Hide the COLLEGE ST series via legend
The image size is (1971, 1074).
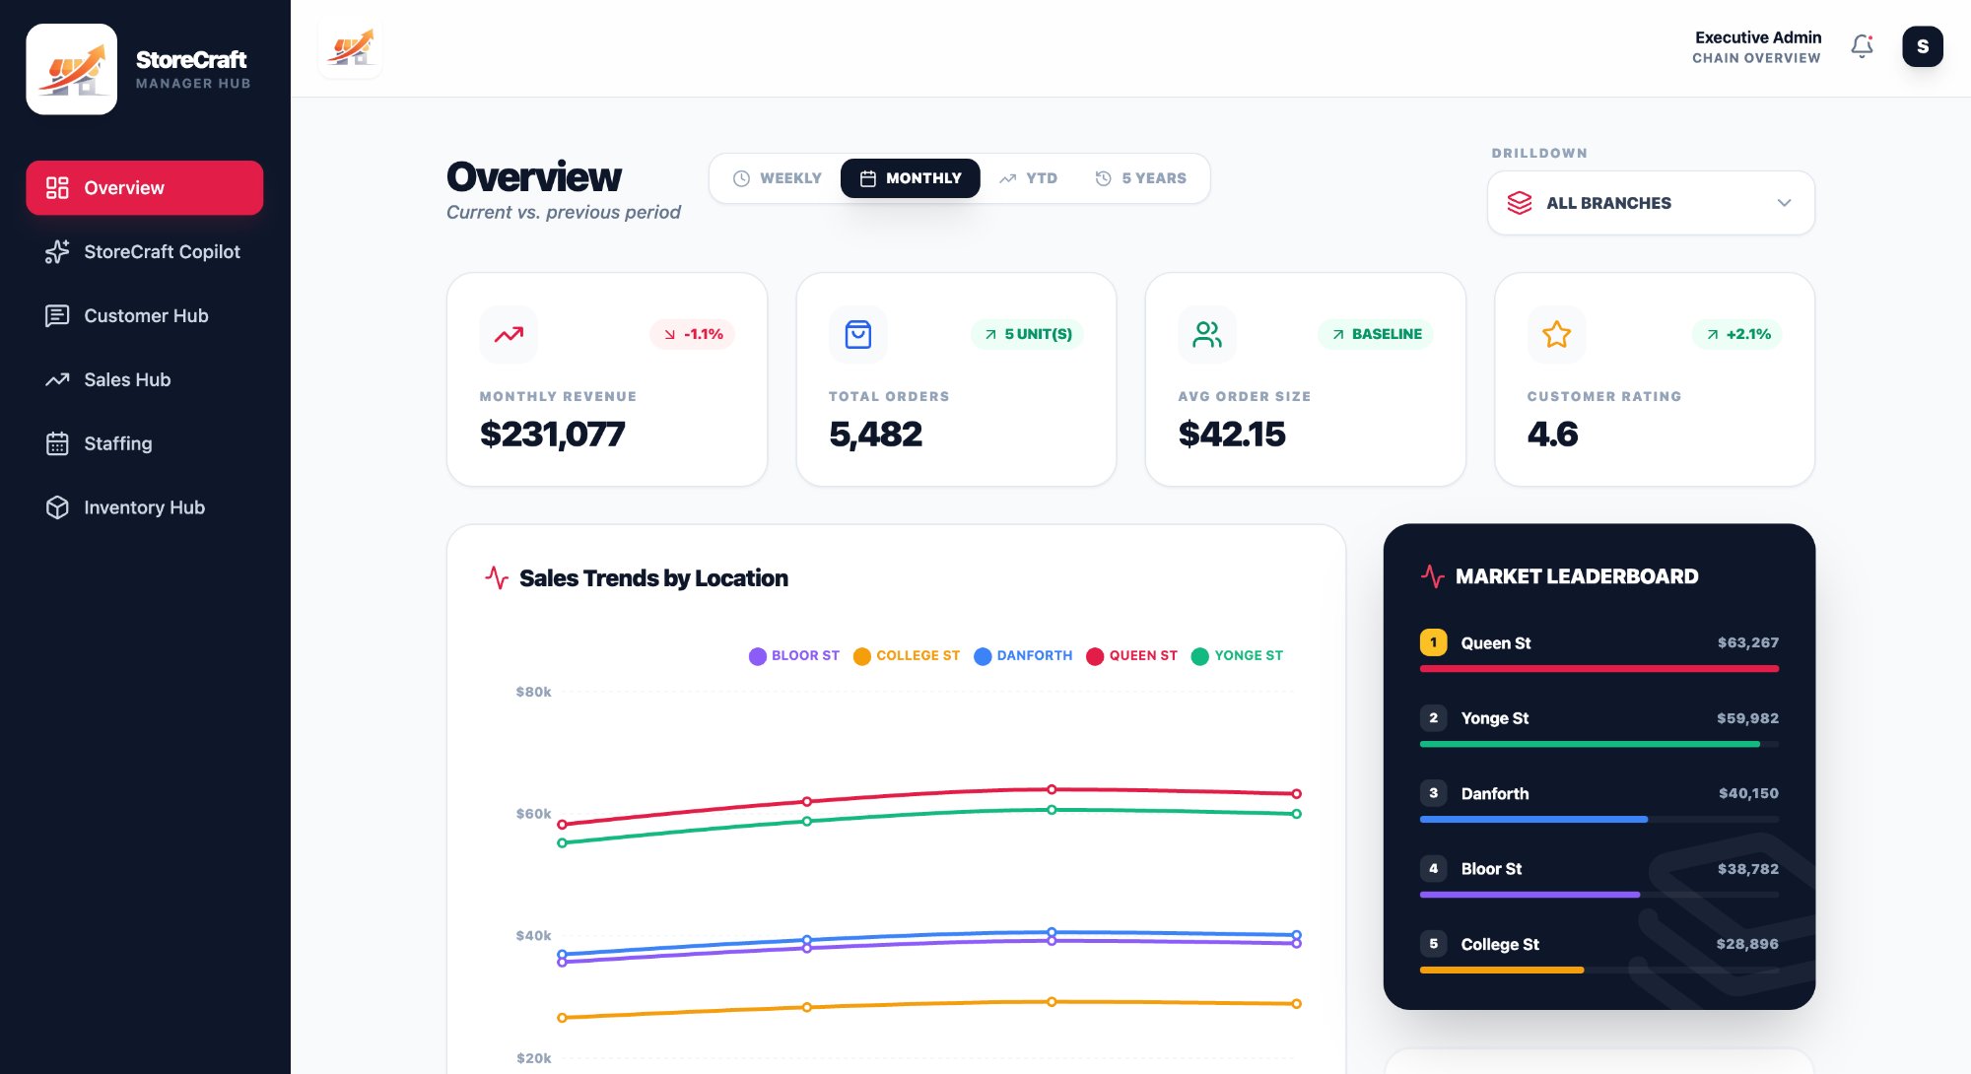click(906, 655)
